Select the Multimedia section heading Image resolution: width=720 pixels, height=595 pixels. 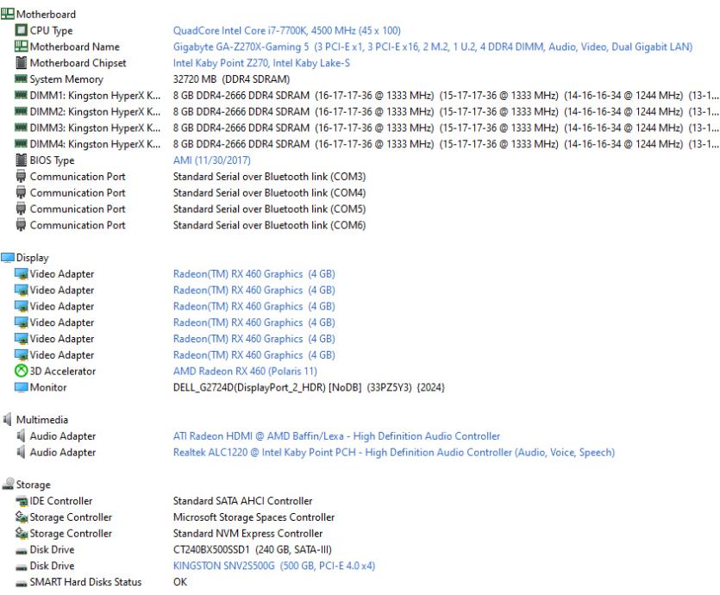[x=41, y=420]
